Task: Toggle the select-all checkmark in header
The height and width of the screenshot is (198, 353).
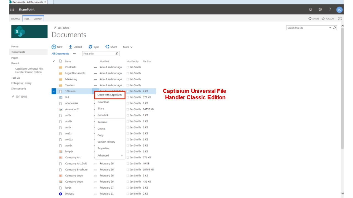Action: pos(54,61)
